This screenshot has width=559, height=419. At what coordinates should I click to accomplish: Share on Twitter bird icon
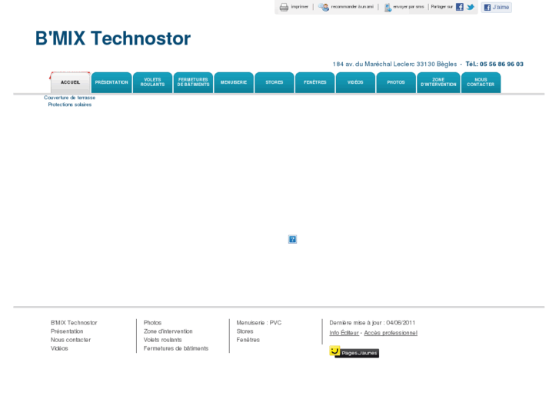[x=471, y=7]
